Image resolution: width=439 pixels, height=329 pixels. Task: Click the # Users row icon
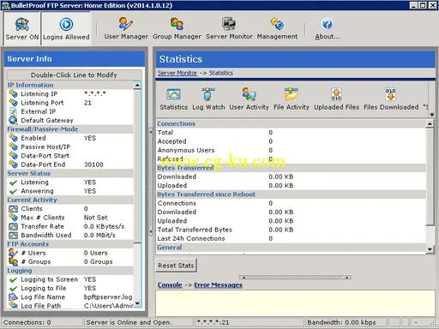click(x=13, y=253)
